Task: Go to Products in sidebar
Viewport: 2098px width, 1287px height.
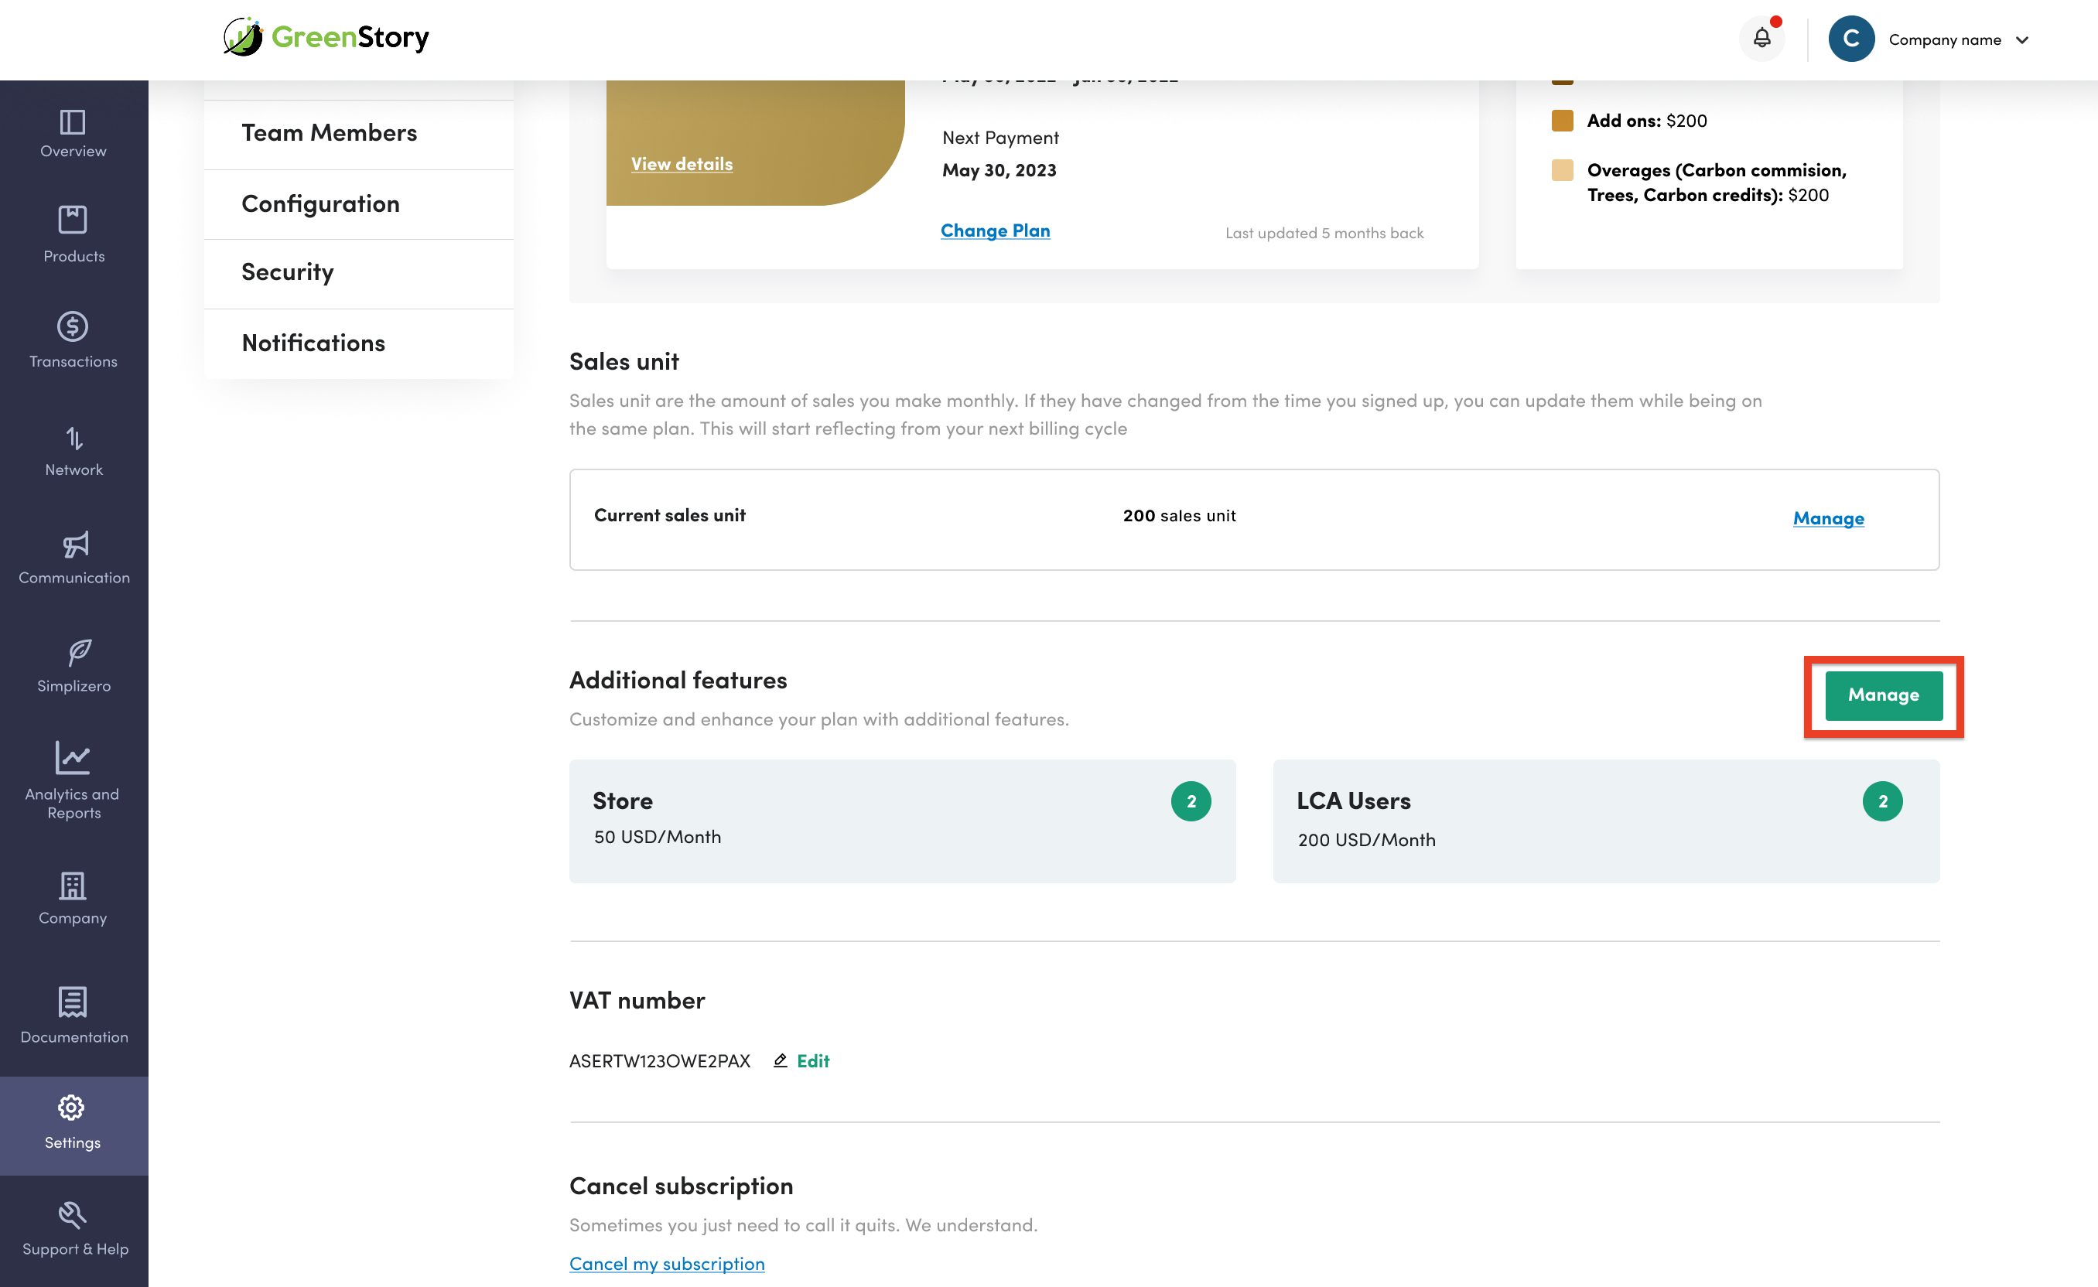Action: click(x=73, y=220)
